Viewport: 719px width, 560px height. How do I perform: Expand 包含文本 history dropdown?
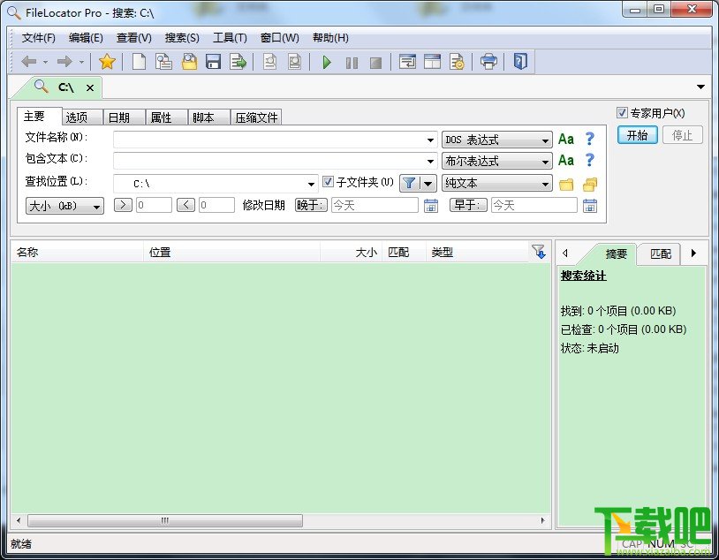430,161
